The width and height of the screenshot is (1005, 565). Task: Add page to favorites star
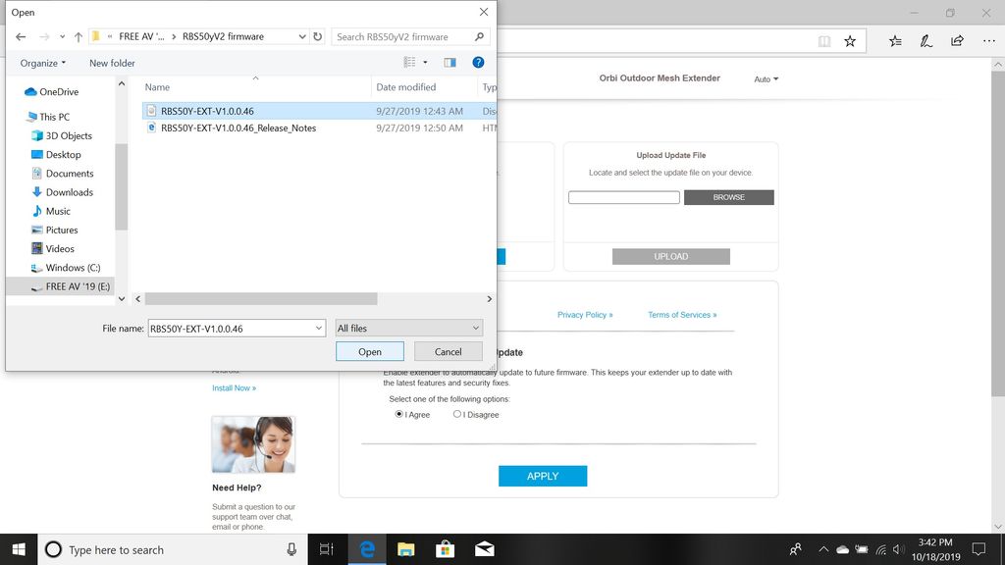[x=850, y=41]
